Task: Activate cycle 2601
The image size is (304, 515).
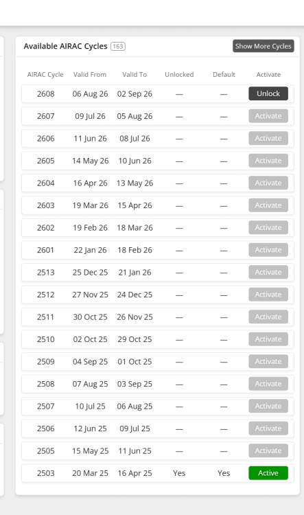Action: click(x=268, y=250)
